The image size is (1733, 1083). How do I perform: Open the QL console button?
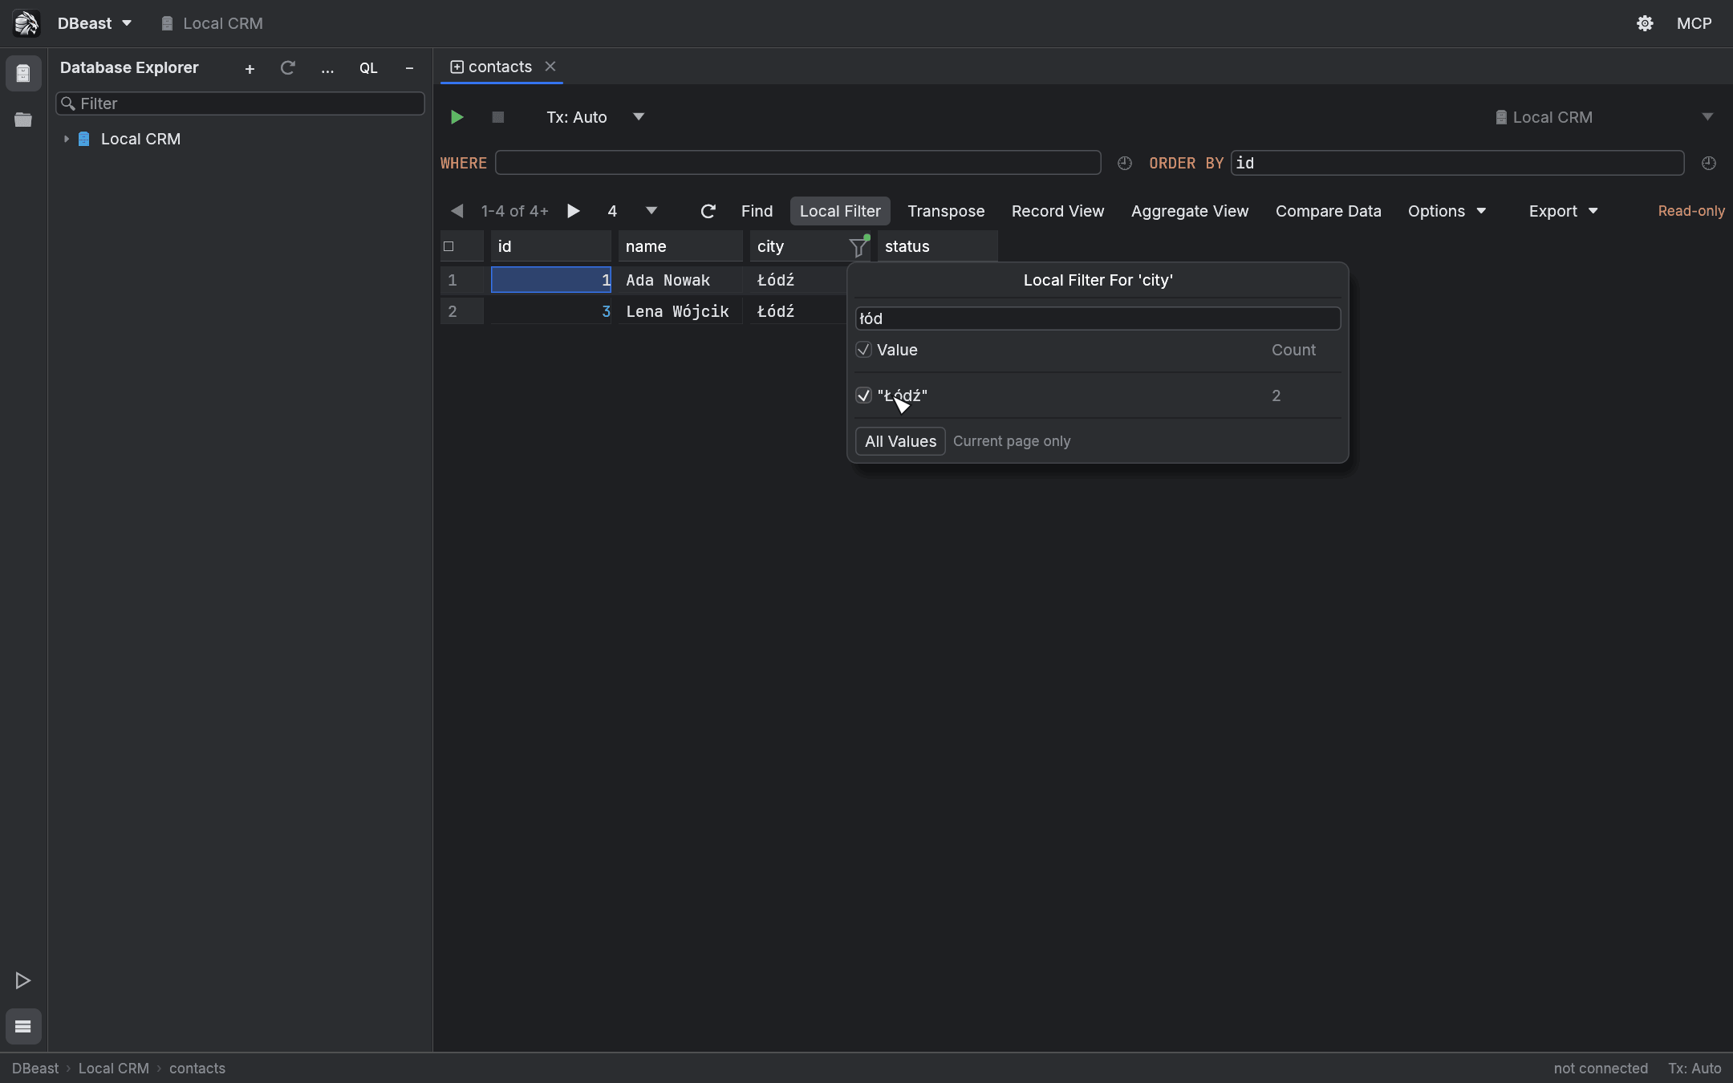(368, 68)
